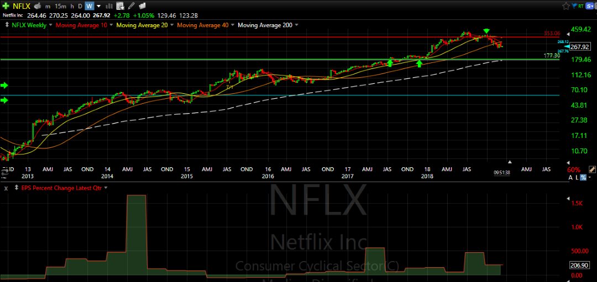This screenshot has height=282, width=597.
Task: Expand the time frame dropdown arrow
Action: click(98, 6)
